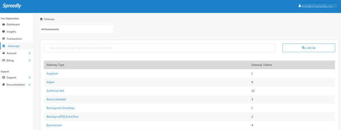
Task: Click the Support lifebuoy icon
Action: [x=4, y=77]
